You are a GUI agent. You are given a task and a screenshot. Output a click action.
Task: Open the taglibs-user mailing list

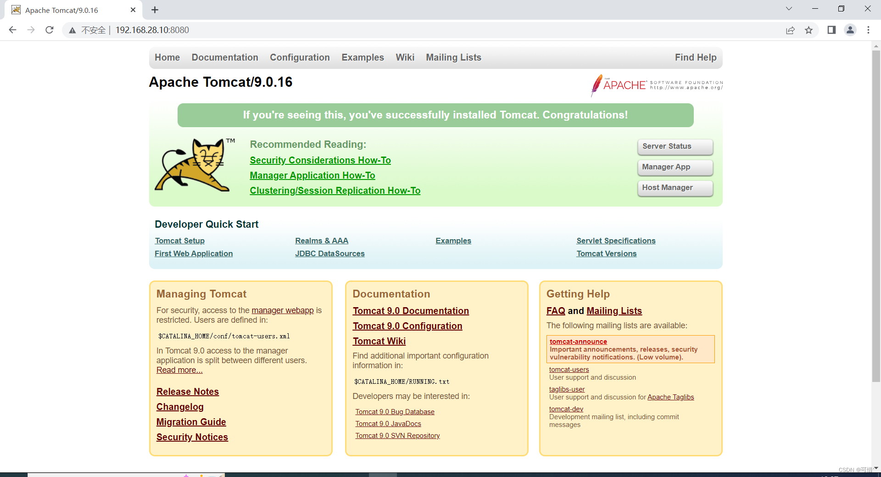(x=567, y=389)
